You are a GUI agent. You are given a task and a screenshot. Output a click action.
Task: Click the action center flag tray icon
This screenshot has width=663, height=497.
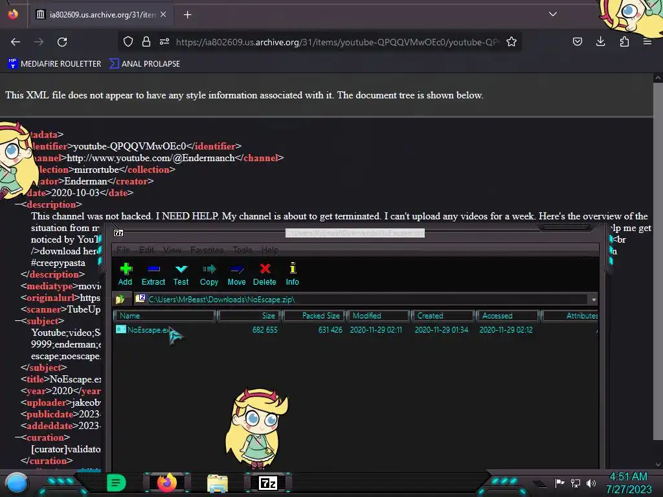[x=559, y=483]
